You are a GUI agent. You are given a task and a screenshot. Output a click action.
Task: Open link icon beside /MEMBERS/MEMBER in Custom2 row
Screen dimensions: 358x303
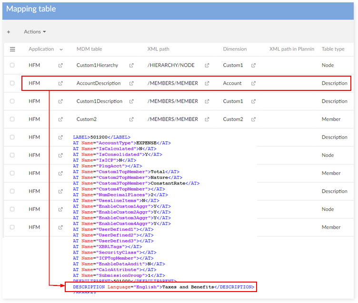(x=207, y=119)
